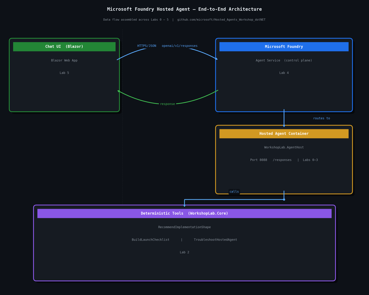Select the 'RecommendImplementationShape' tool name
This screenshot has width=369, height=295.
184,227
